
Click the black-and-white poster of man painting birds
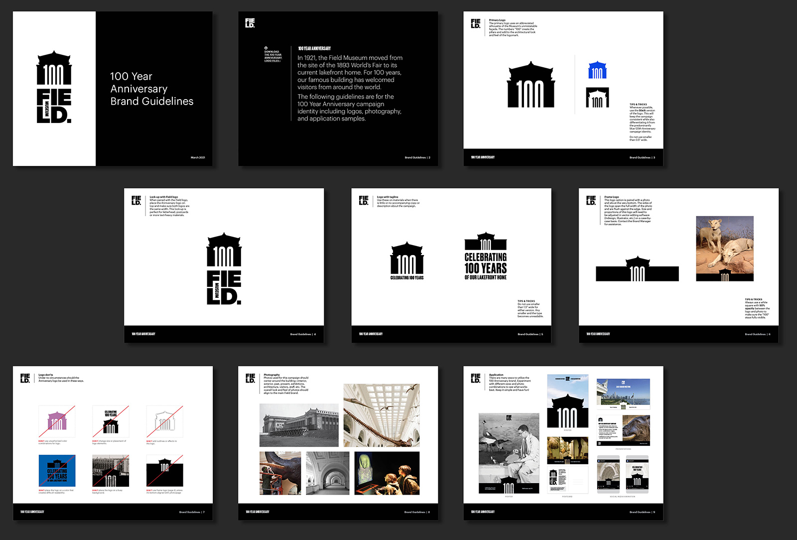coord(509,453)
